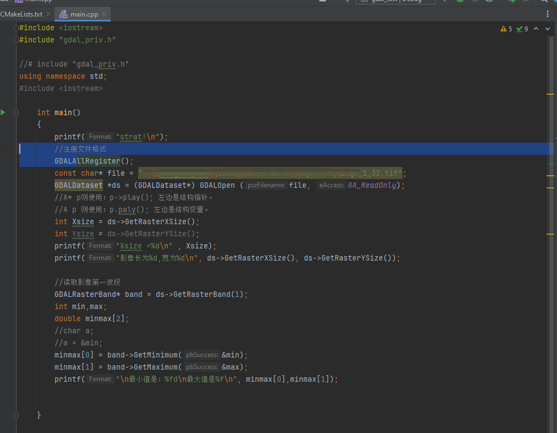The image size is (557, 433).
Task: Go to next highlighted problem with down arrow
Action: [547, 29]
